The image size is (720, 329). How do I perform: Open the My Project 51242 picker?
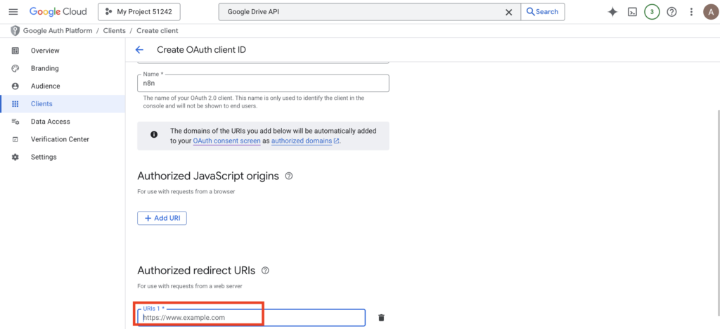(139, 12)
